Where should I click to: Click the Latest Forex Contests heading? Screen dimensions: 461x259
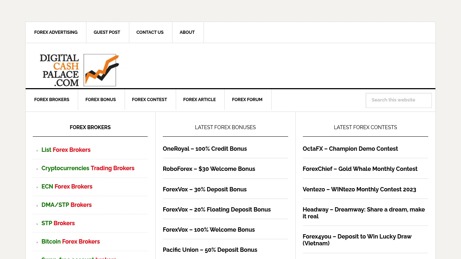click(366, 127)
